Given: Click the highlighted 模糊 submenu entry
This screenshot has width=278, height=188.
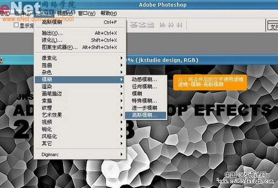Looking at the screenshot, I should click(79, 80).
